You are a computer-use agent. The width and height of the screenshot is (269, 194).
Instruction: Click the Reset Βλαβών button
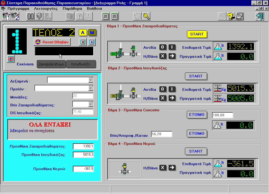tap(52, 42)
